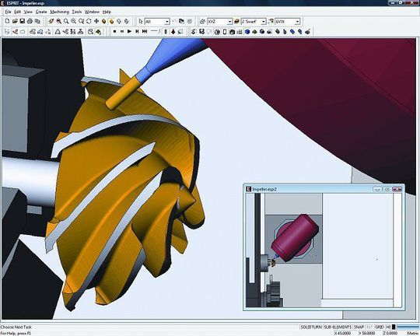
Task: Click the Print icon in the toolbar
Action: (x=30, y=21)
